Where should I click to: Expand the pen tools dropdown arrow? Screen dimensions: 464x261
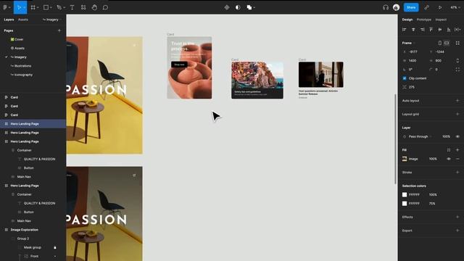click(x=65, y=8)
